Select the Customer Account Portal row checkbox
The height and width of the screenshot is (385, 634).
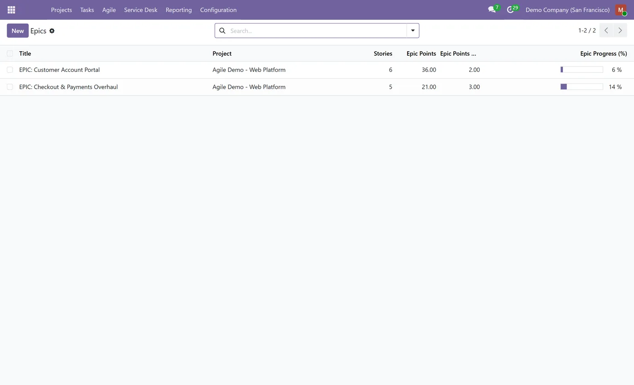coord(10,70)
